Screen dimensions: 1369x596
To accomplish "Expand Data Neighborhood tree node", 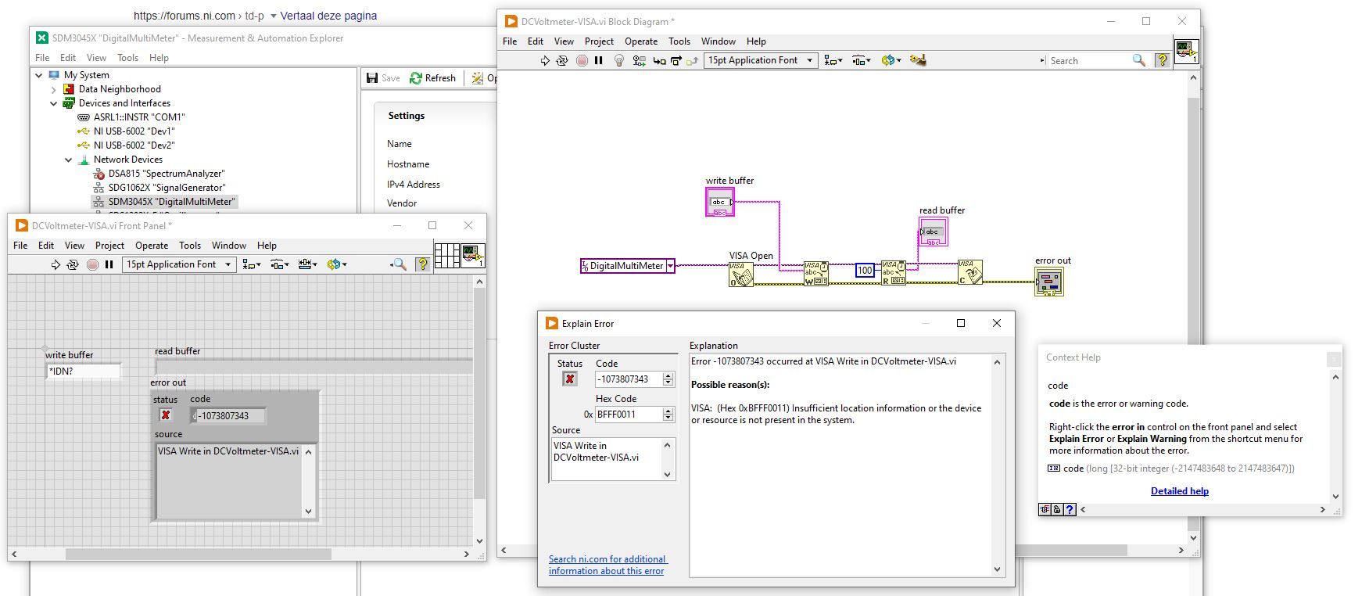I will pyautogui.click(x=54, y=89).
